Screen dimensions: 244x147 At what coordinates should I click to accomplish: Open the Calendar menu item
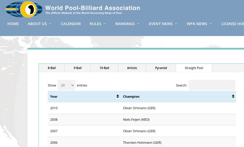(x=71, y=24)
